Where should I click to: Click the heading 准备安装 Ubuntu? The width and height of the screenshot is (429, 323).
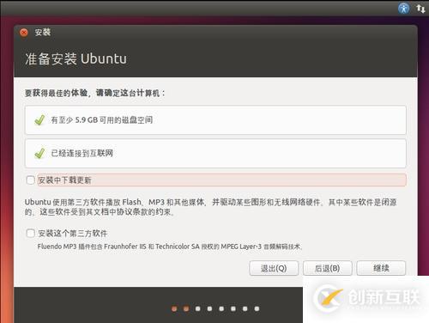pos(76,58)
